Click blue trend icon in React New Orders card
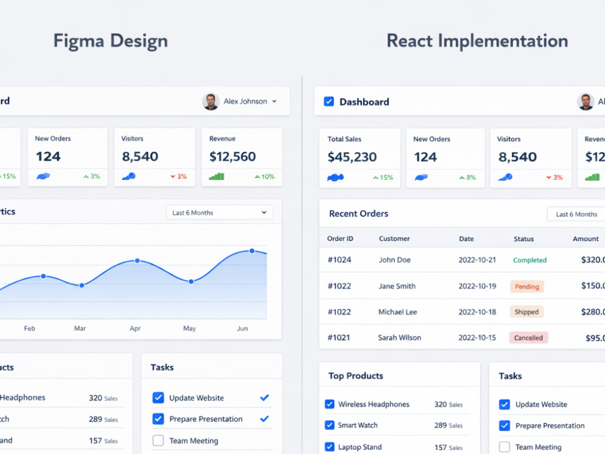Screen dimensions: 605x454 coord(421,177)
